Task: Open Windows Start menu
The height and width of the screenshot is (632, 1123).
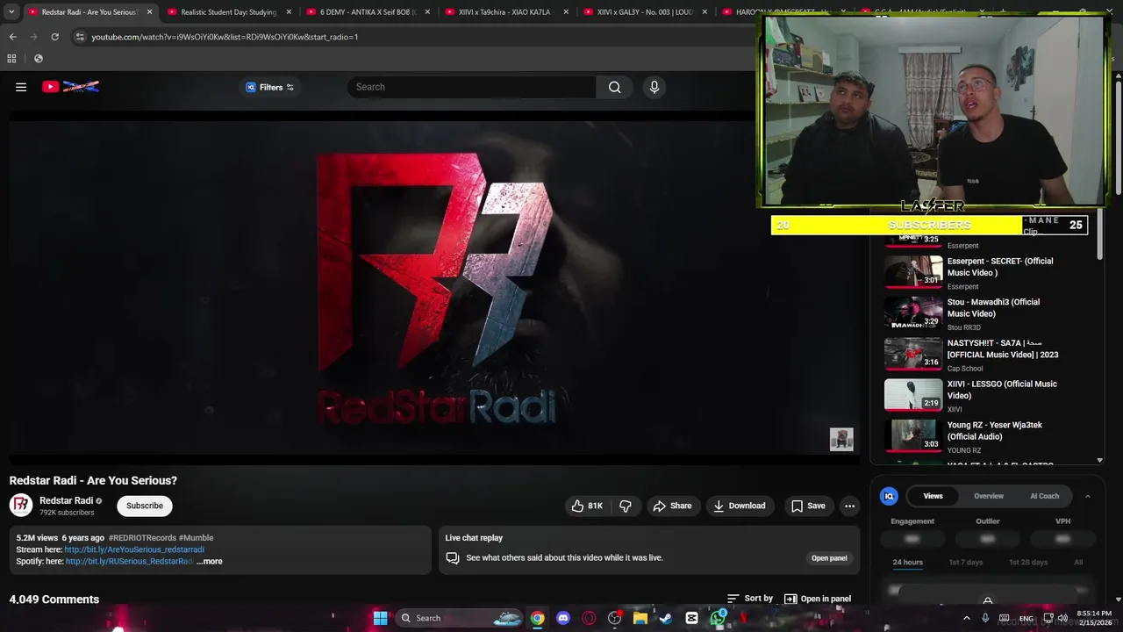Action: [380, 618]
